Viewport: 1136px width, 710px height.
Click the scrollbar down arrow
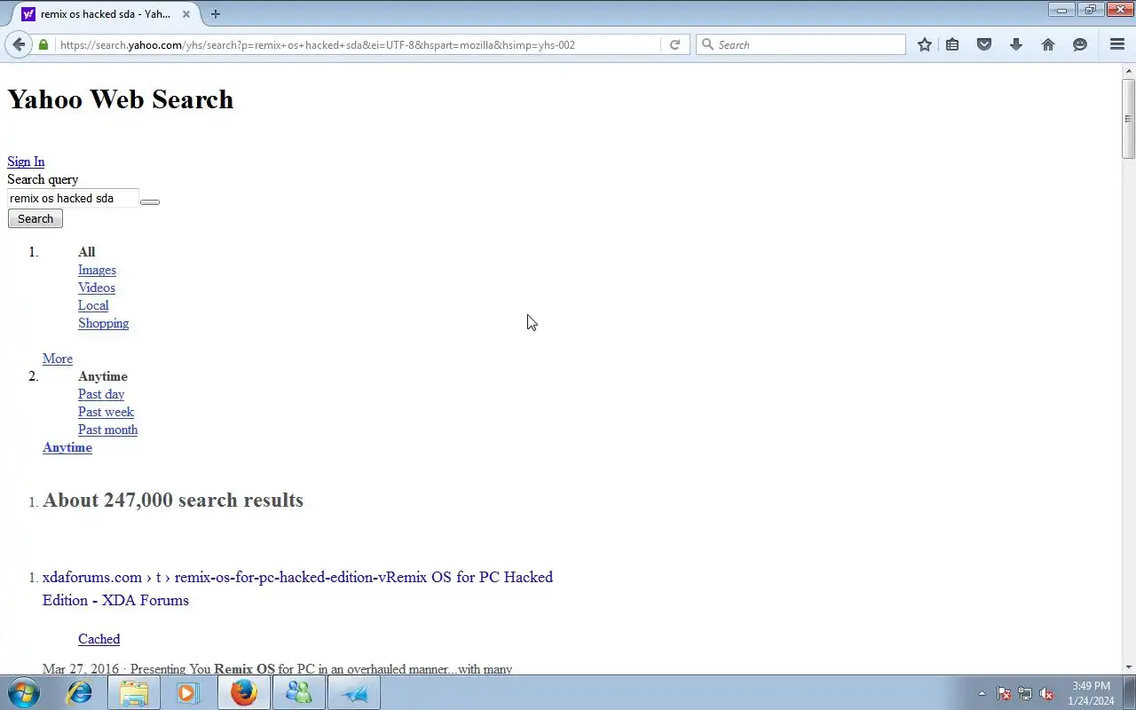coord(1128,667)
